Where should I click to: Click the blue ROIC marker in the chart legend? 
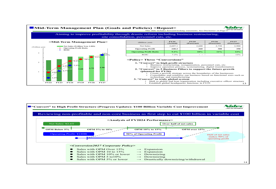59,50
